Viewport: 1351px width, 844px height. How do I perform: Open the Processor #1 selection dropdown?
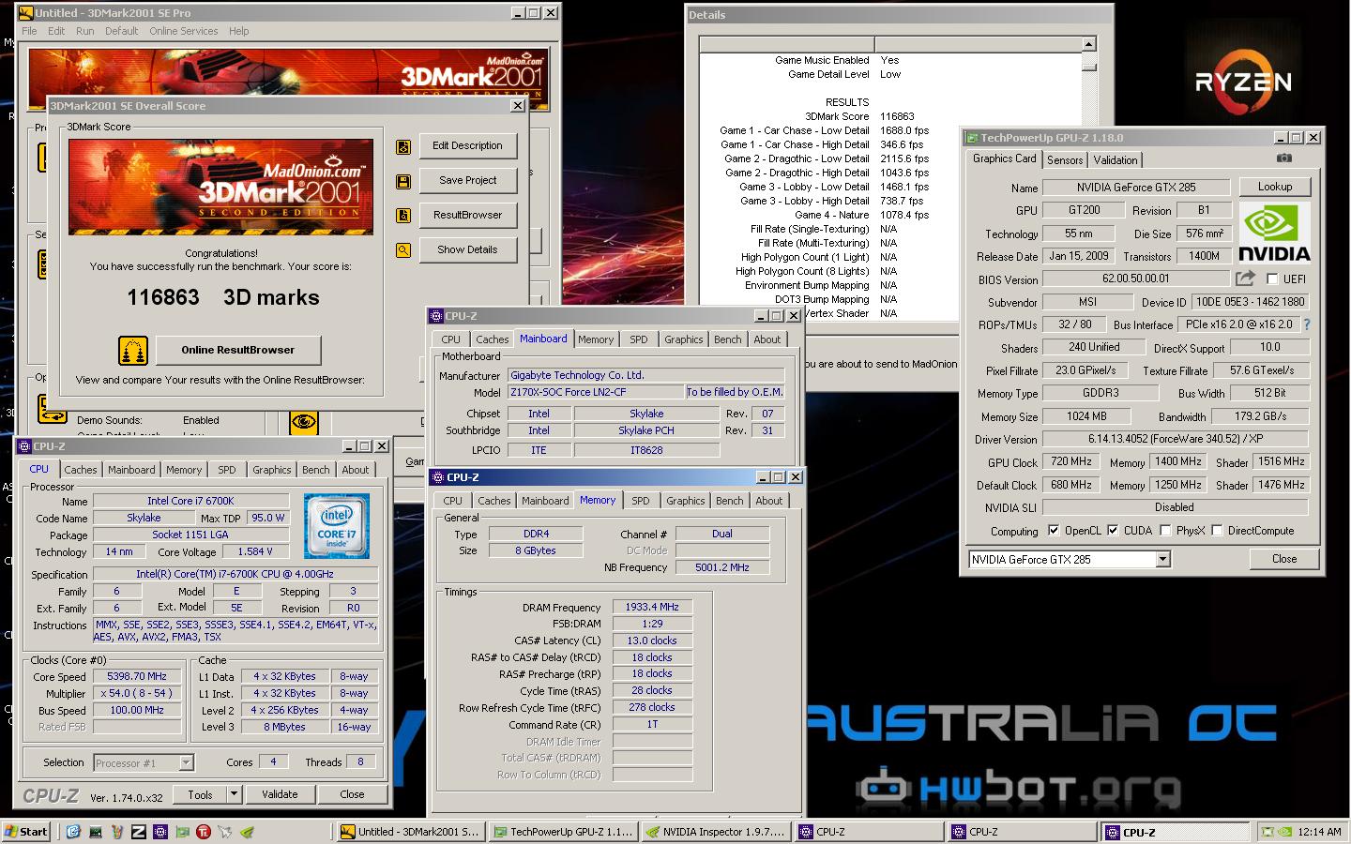tap(186, 763)
